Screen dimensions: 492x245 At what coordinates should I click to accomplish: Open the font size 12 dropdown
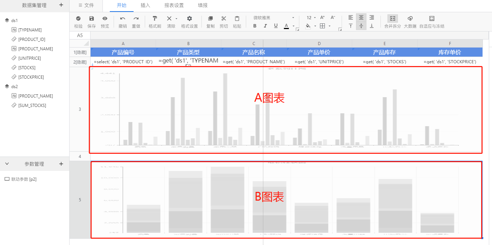311,18
